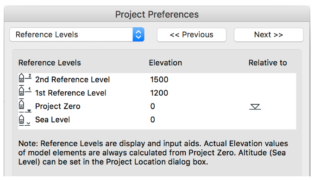The height and width of the screenshot is (180, 314).
Task: Click the Elevation column header
Action: (165, 63)
